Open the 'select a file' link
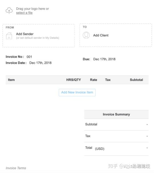Viewport: 154px width, 173px height. (24, 13)
